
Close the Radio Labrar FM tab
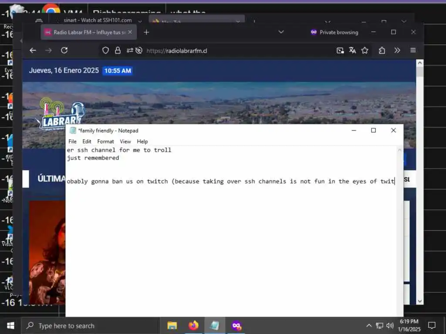pos(130,32)
